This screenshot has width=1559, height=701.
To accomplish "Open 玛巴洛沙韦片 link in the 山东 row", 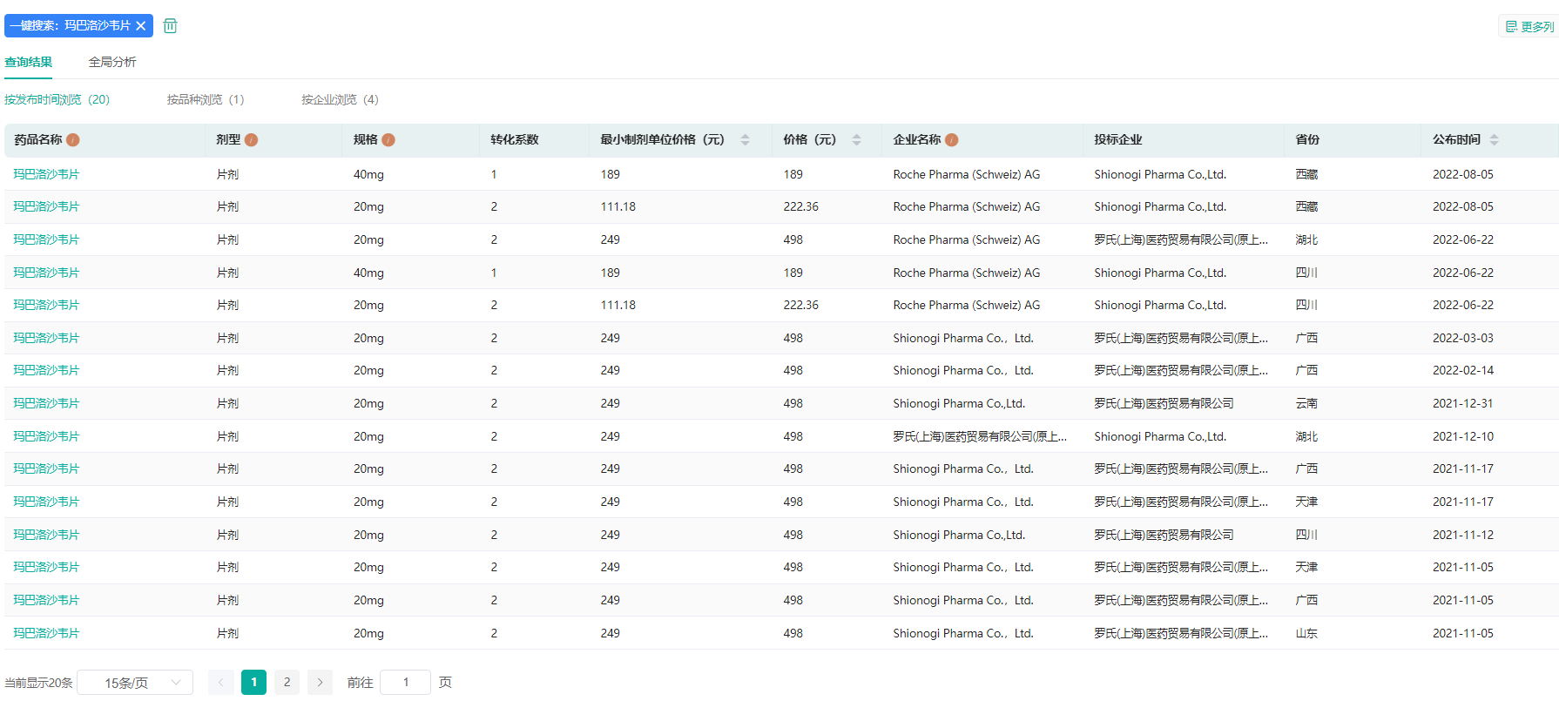I will pos(46,633).
